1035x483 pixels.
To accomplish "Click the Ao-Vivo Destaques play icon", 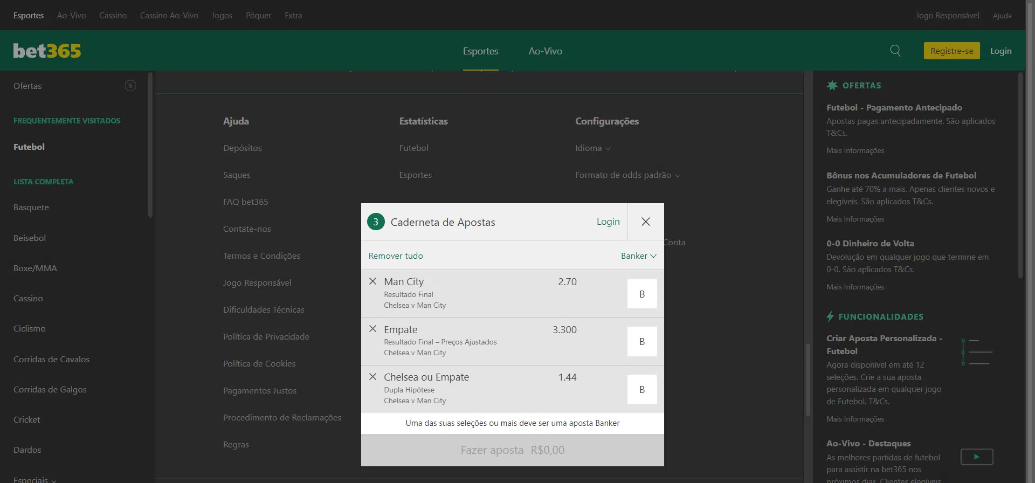I will [977, 457].
